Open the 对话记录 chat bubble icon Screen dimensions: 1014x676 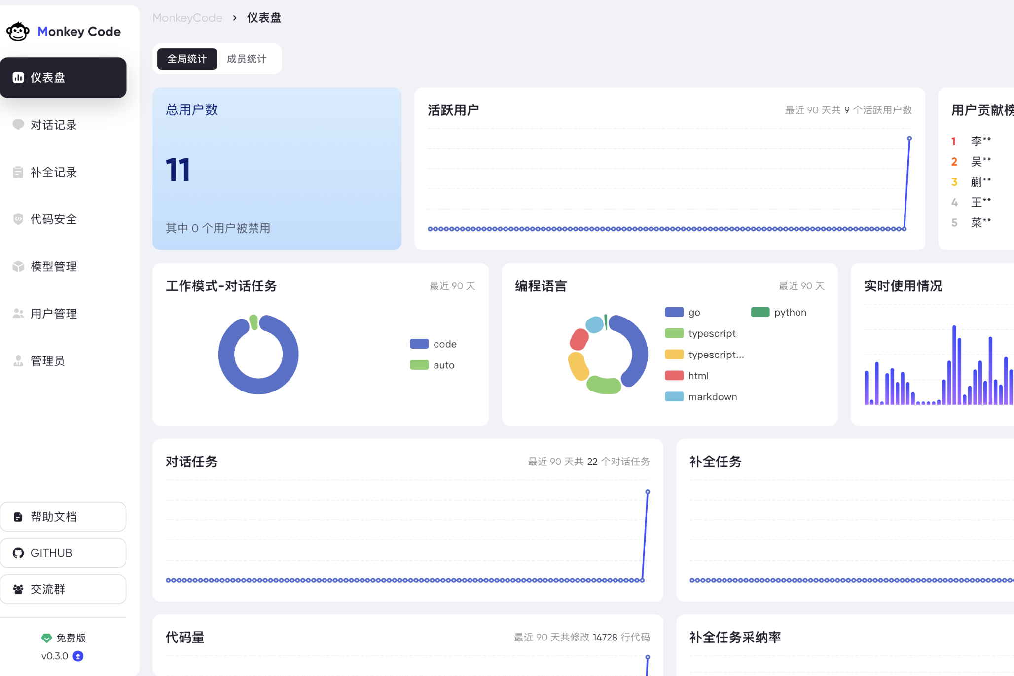[x=18, y=124]
